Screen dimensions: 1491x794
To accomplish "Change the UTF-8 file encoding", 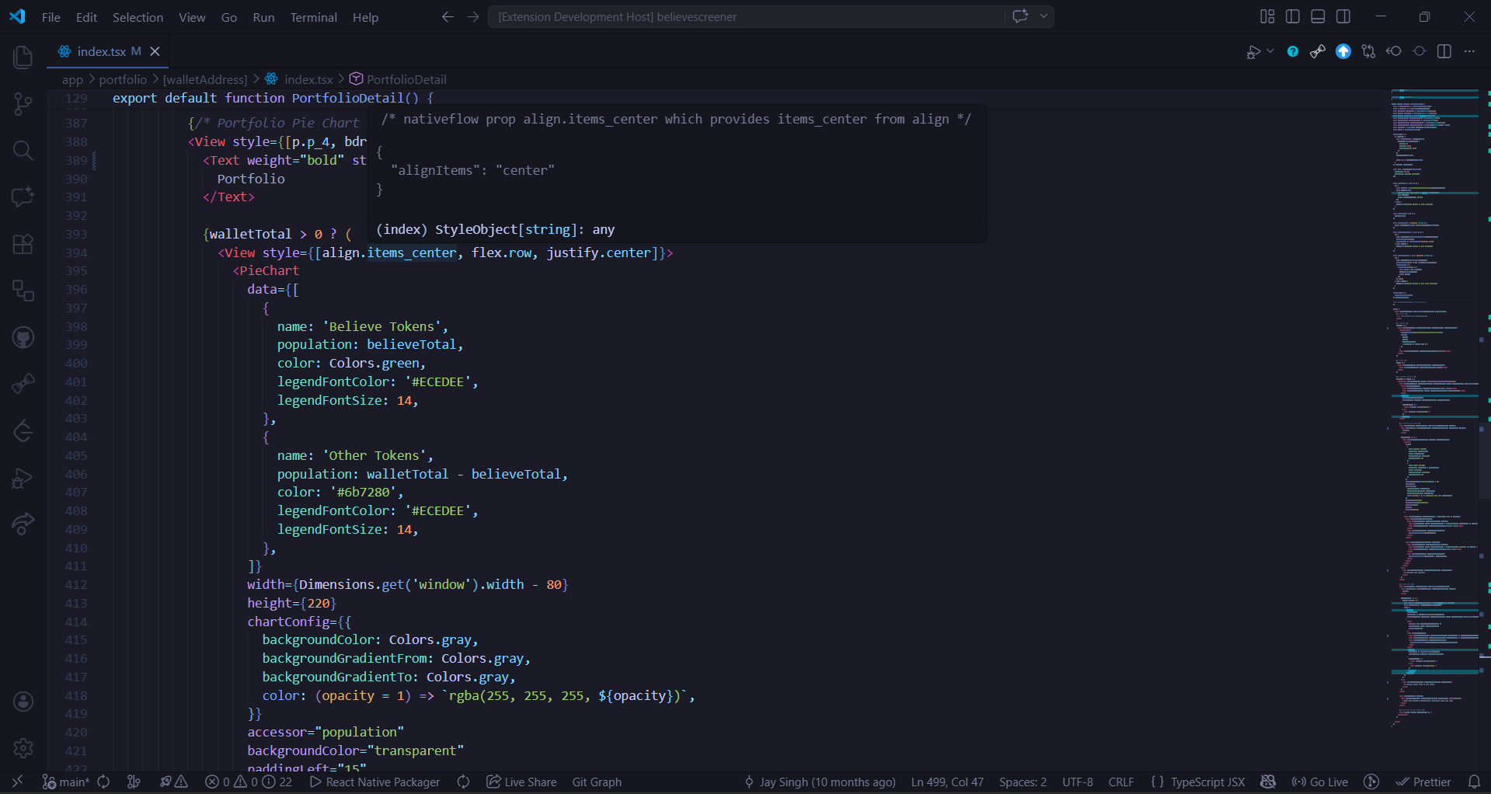I will coord(1078,782).
